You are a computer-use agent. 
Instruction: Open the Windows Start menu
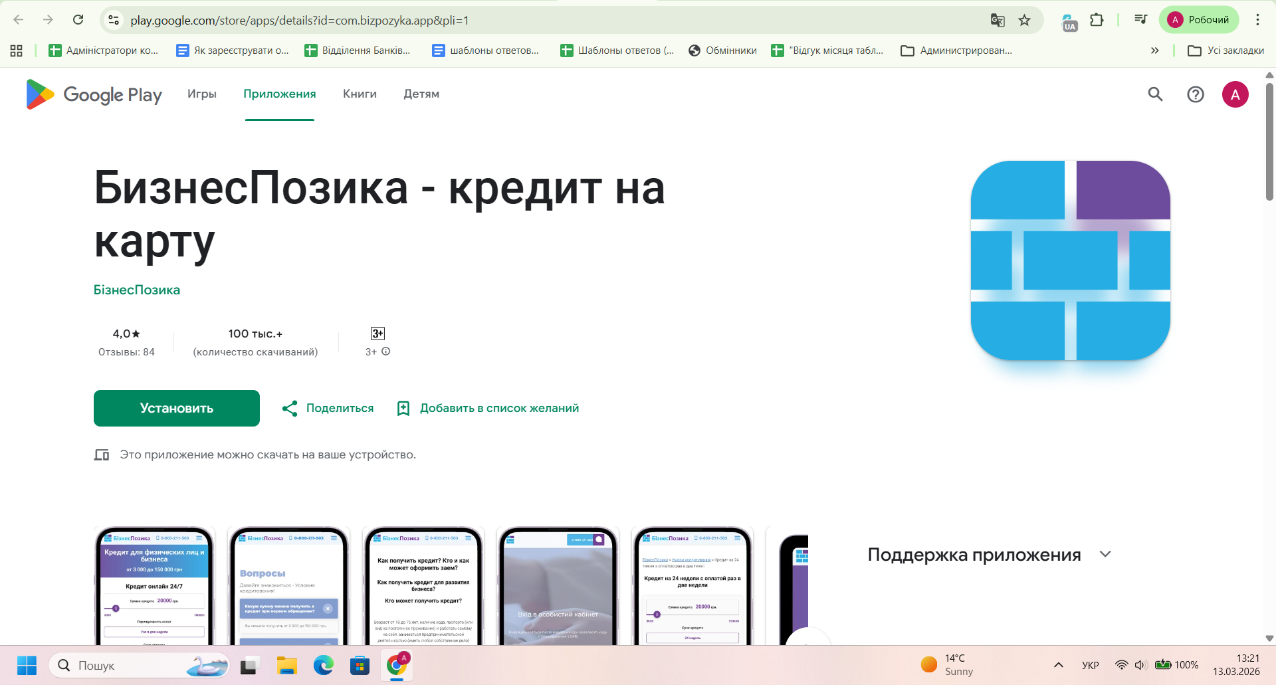tap(27, 665)
